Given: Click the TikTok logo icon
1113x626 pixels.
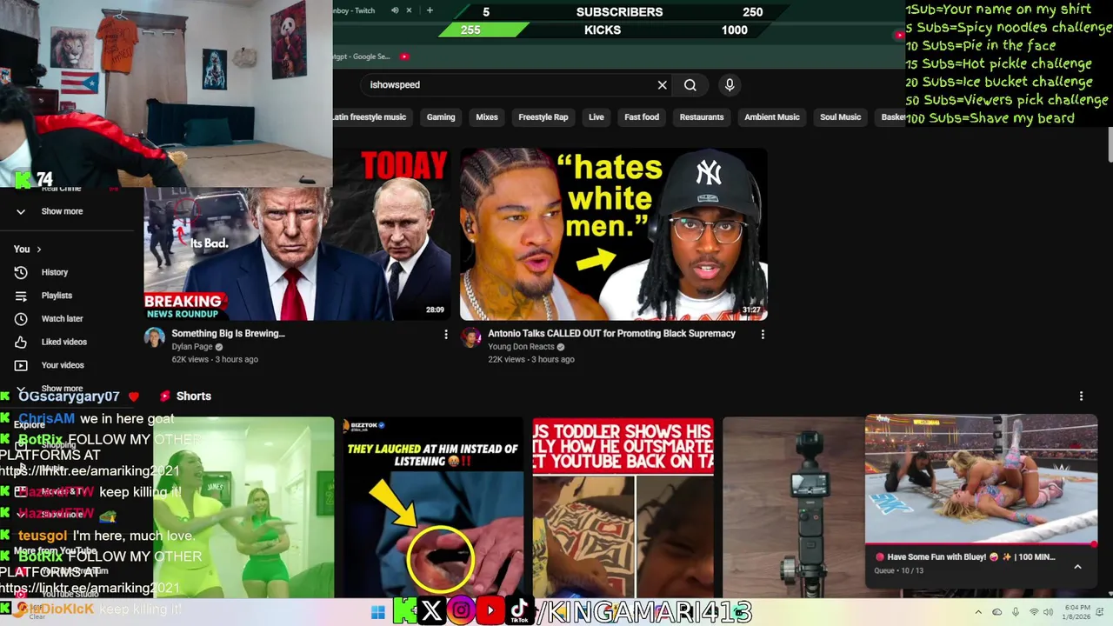Looking at the screenshot, I should 519,611.
